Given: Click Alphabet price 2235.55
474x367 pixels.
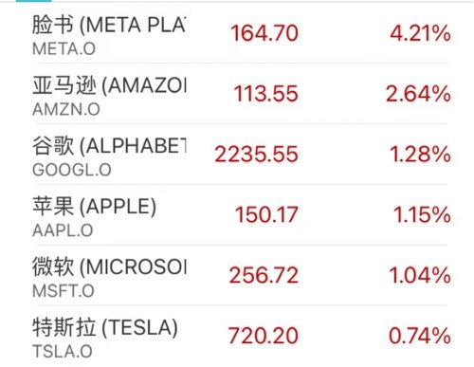Looking at the screenshot, I should 257,155.
